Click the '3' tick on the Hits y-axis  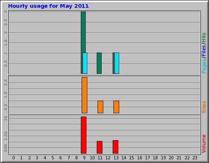tap(6, 12)
